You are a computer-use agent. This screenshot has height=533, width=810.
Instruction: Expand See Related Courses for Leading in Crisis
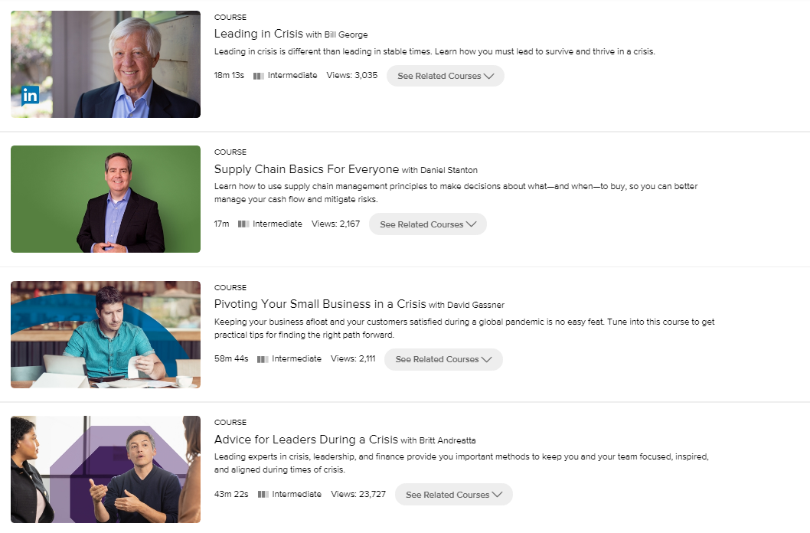pyautogui.click(x=446, y=76)
